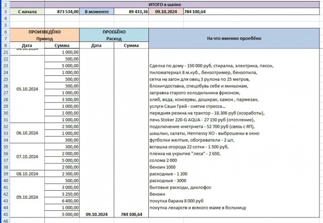
Task: Select the cell with value 89 433,36
Action: point(131,12)
